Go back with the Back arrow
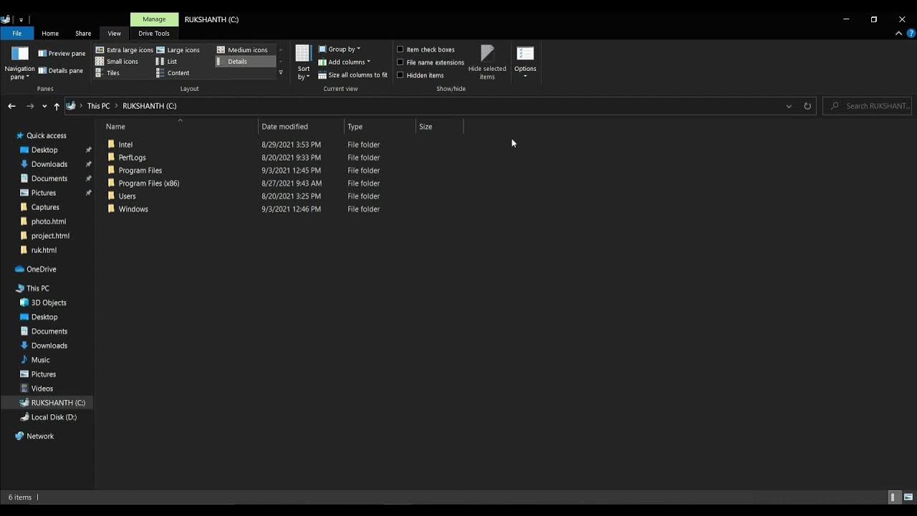Image resolution: width=917 pixels, height=516 pixels. (x=11, y=106)
